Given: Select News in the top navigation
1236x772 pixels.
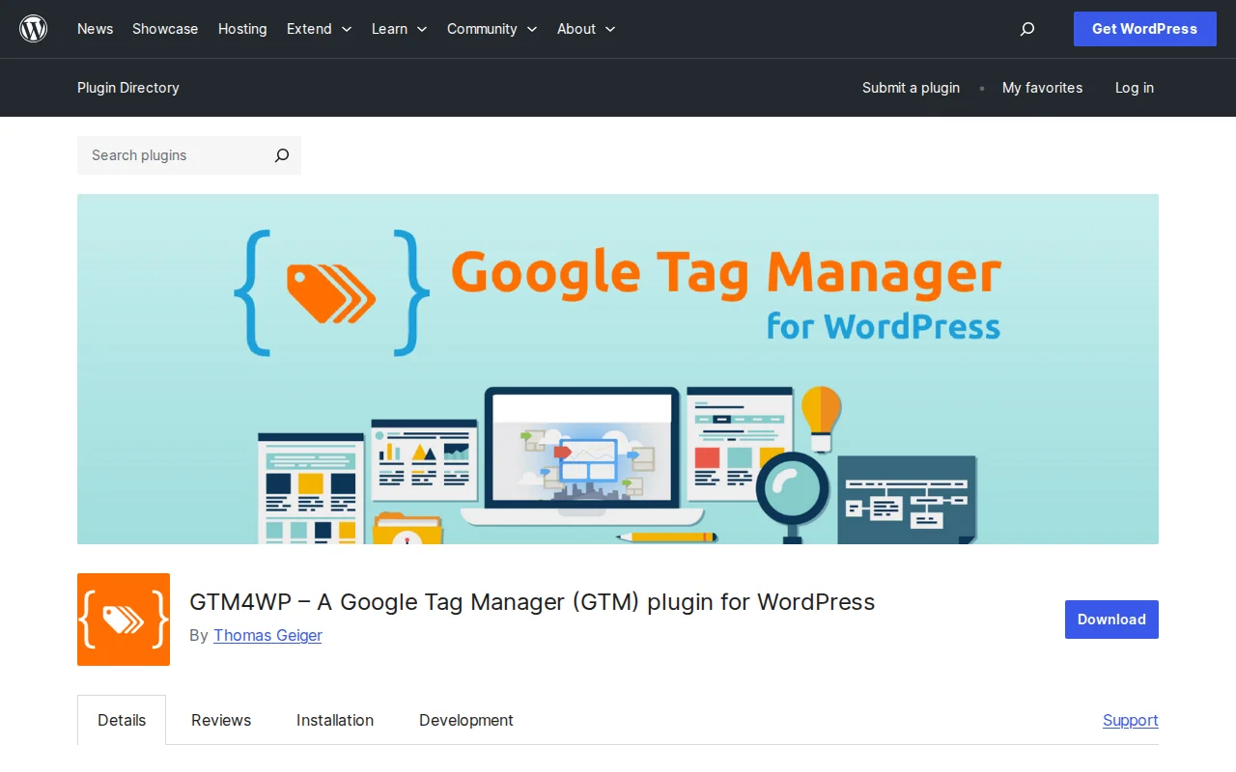Looking at the screenshot, I should (x=95, y=29).
